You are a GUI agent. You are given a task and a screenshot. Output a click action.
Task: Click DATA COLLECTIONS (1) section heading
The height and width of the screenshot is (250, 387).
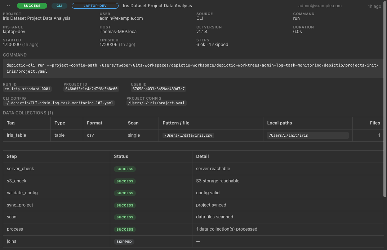[28, 113]
